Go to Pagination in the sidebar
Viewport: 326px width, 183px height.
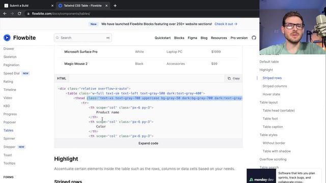11,65
